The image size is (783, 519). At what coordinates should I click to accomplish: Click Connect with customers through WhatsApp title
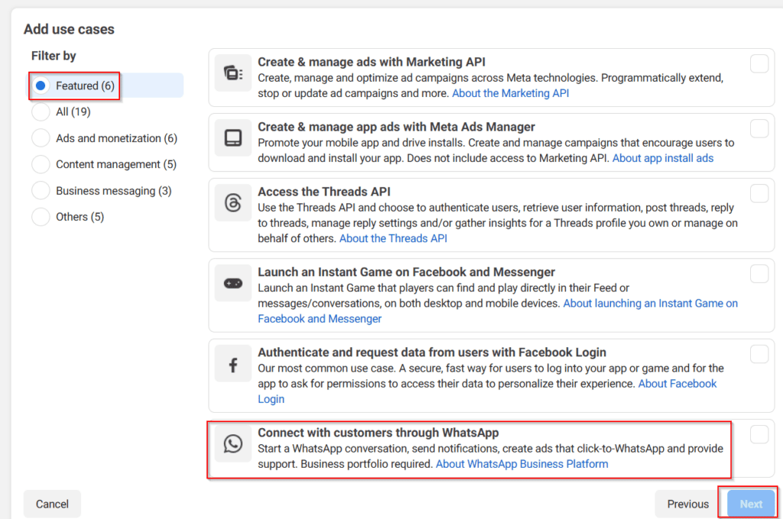point(378,433)
